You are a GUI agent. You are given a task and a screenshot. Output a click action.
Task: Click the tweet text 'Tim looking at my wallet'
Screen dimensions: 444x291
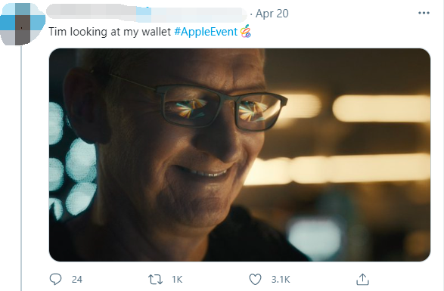[x=110, y=32]
